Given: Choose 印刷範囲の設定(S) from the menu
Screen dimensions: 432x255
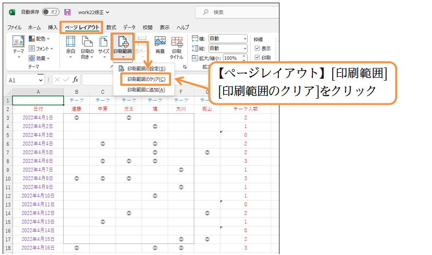Looking at the screenshot, I should pyautogui.click(x=146, y=68).
